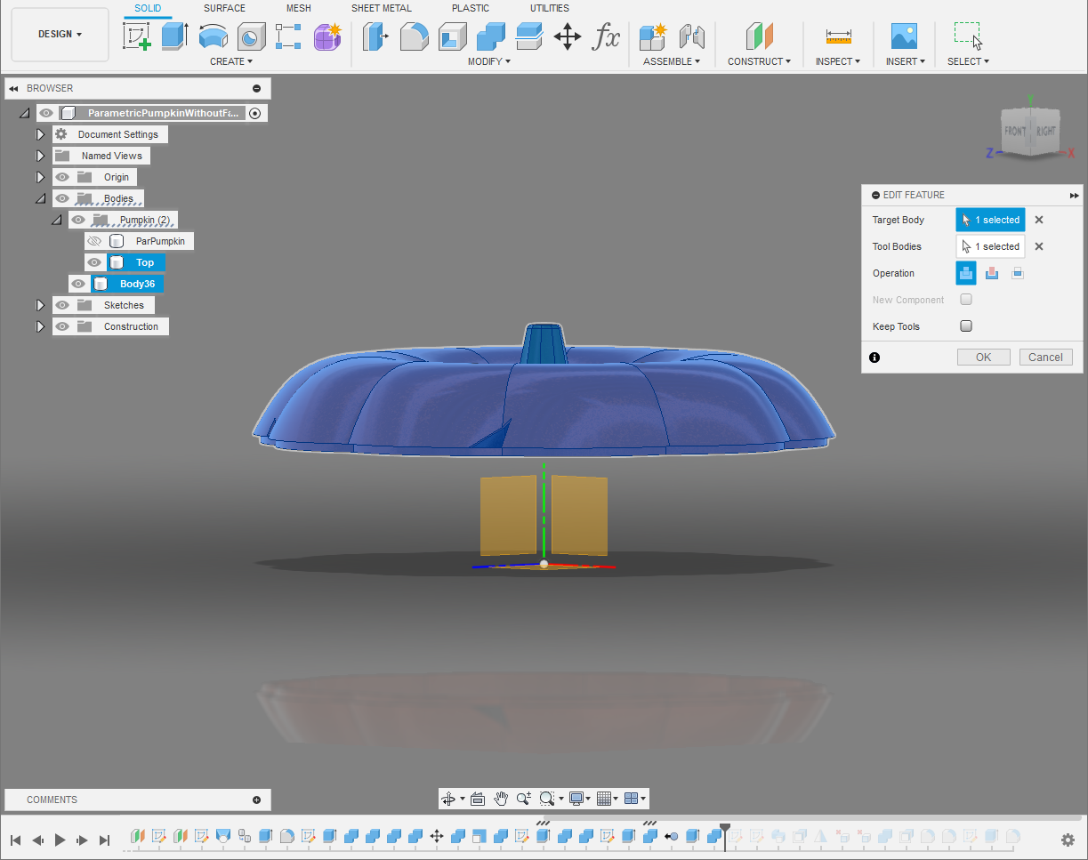Enable the Keep Tools checkbox
This screenshot has width=1088, height=860.
(966, 326)
